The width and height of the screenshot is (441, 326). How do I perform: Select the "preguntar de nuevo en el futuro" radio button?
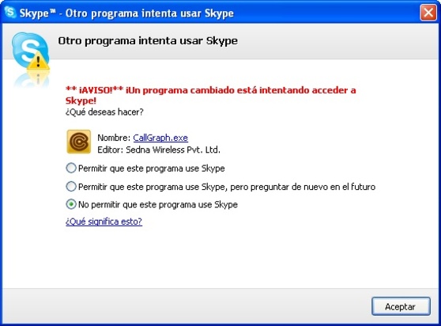(71, 187)
